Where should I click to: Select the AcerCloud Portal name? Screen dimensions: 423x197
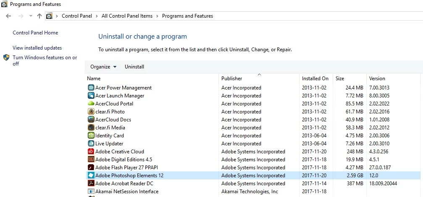[x=114, y=104]
